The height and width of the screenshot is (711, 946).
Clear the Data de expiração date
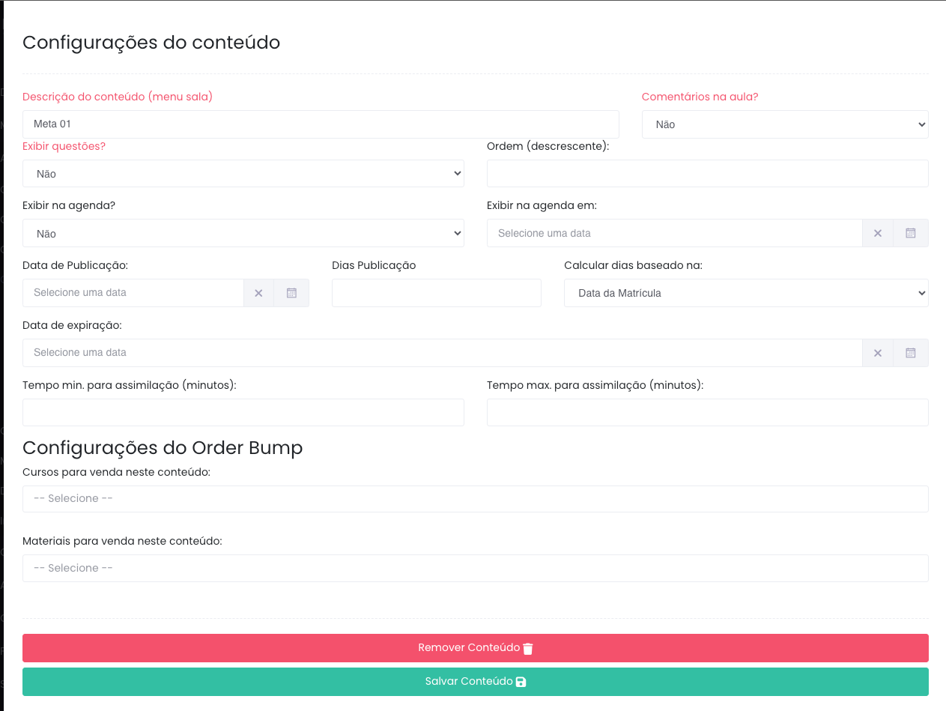[877, 353]
